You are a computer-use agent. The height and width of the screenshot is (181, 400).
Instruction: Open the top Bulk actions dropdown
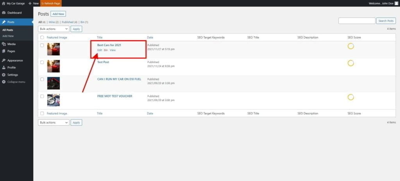[x=54, y=29]
